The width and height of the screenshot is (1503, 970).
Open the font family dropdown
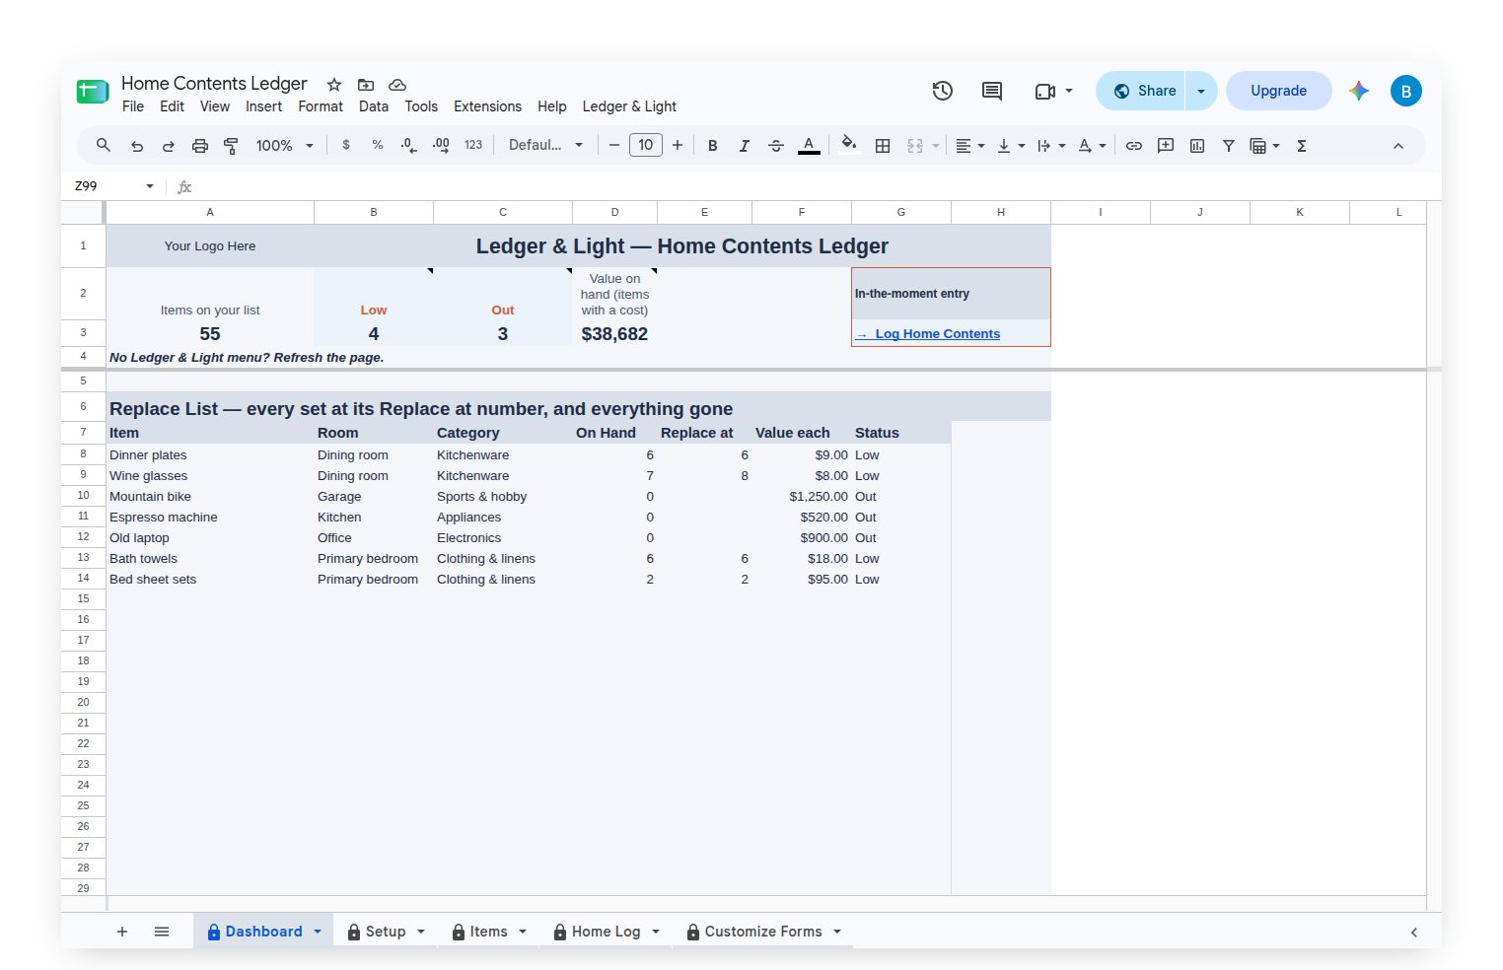[545, 145]
